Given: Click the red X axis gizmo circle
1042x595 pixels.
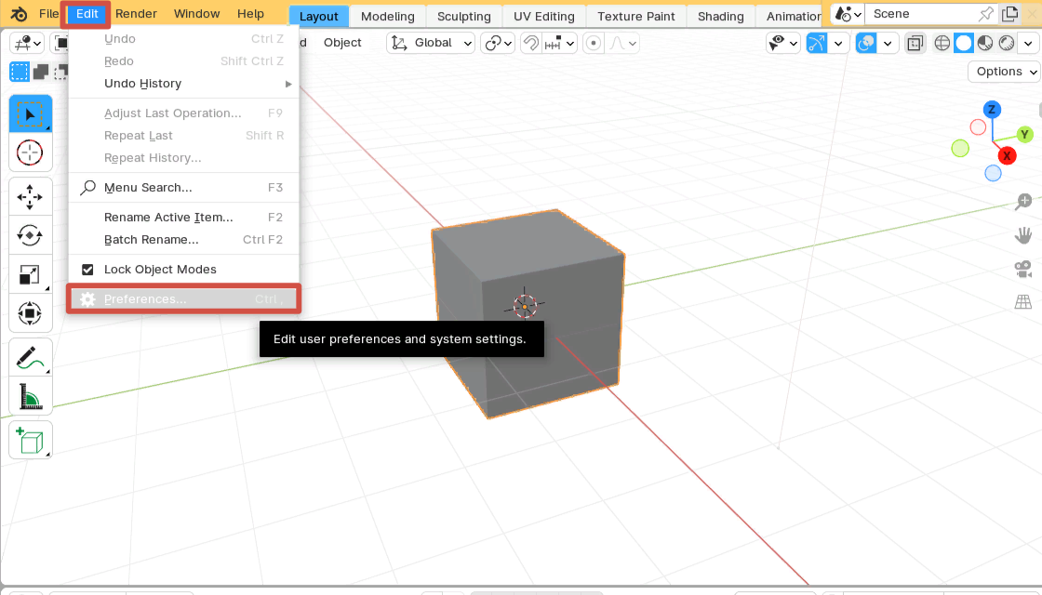Looking at the screenshot, I should tap(1007, 156).
